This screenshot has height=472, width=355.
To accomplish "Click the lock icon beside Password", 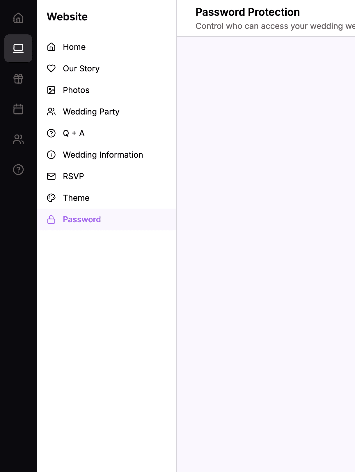I will (51, 219).
